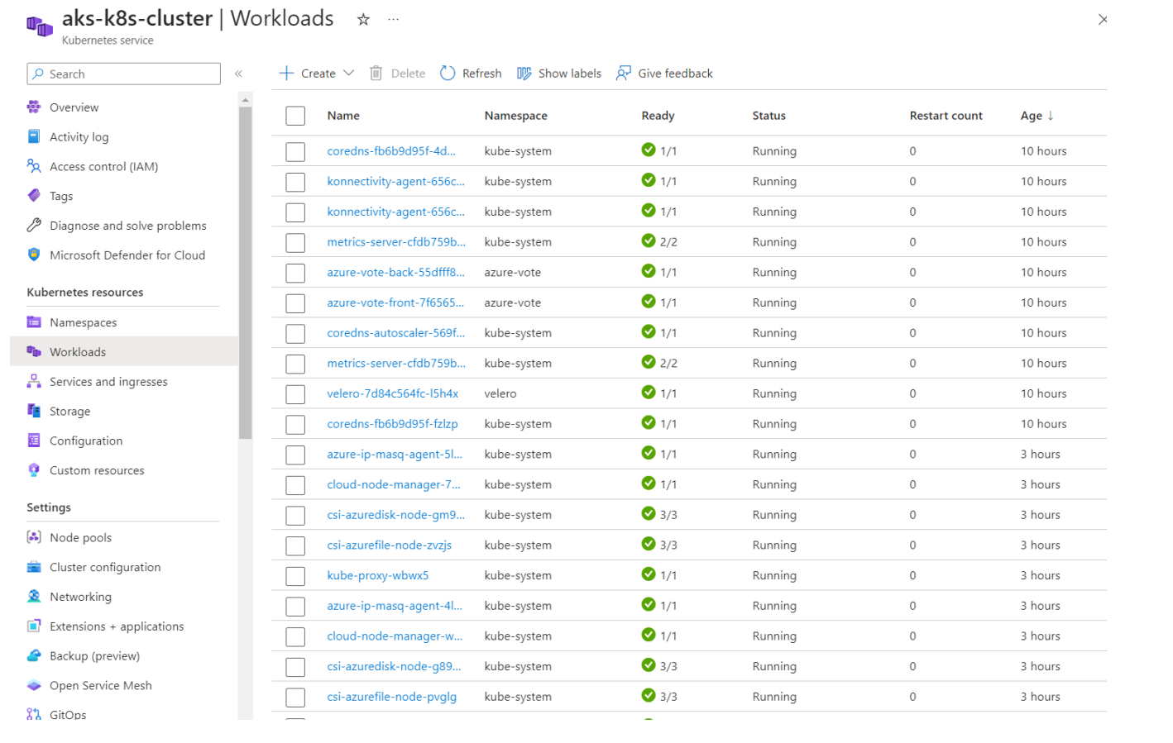1173x743 pixels.
Task: Open Diagnose and solve problems wrench icon
Action: point(34,226)
